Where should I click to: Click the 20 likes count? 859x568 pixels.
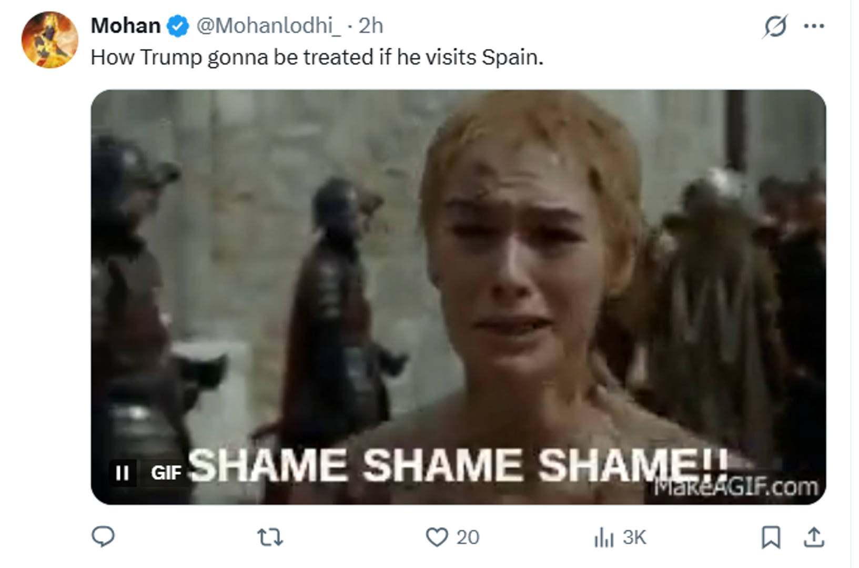click(x=468, y=537)
